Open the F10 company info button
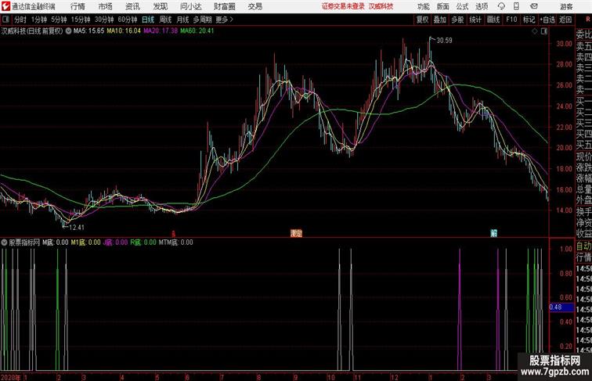 tap(511, 20)
